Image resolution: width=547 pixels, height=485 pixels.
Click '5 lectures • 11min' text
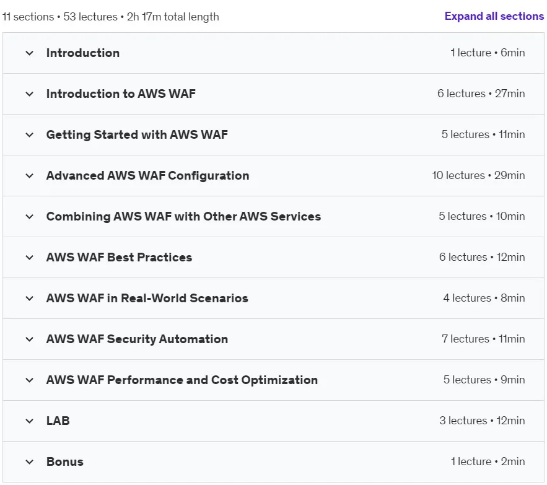[x=483, y=134]
